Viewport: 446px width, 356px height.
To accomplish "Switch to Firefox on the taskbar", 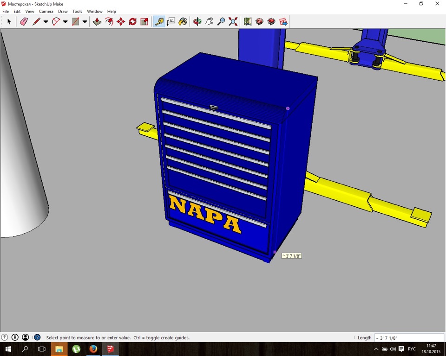I will click(93, 349).
